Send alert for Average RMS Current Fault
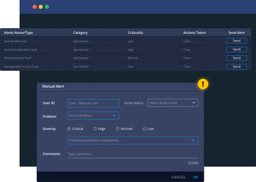 236,67
